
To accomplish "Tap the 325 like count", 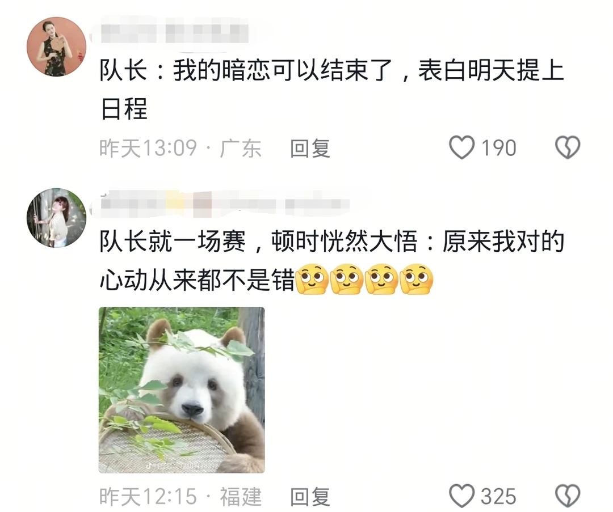I will pyautogui.click(x=498, y=496).
